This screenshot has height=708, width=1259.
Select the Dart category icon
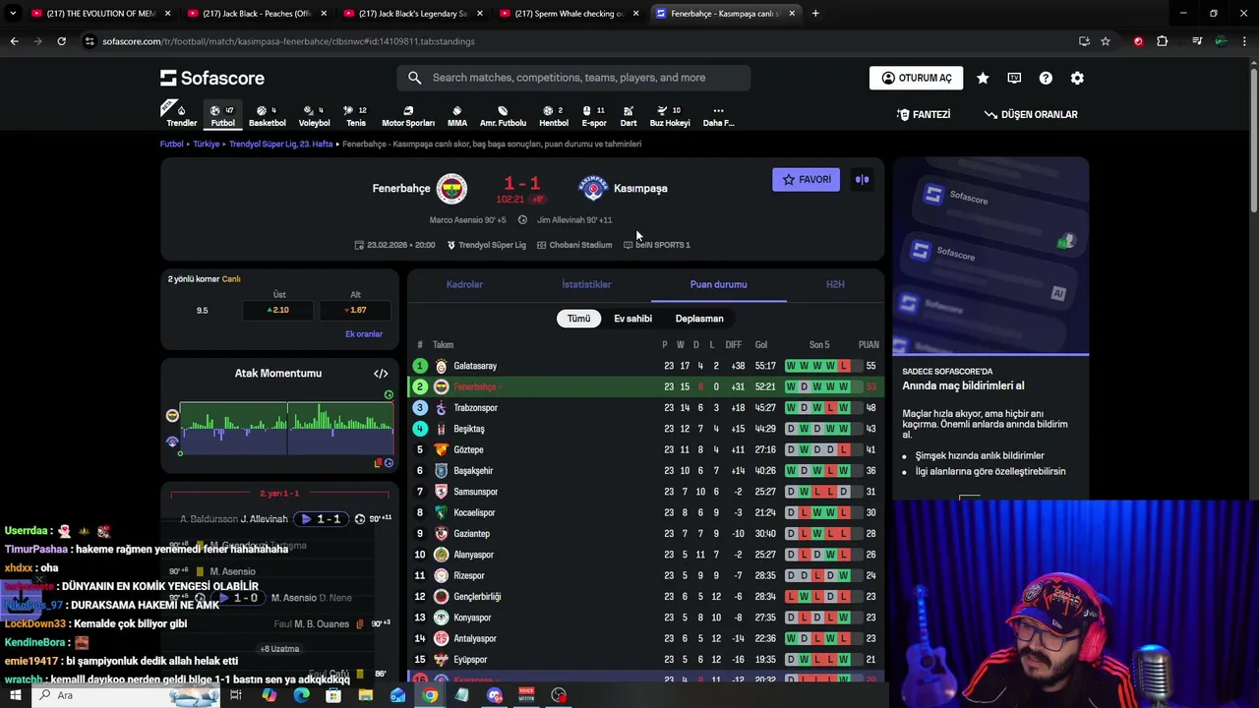[629, 115]
